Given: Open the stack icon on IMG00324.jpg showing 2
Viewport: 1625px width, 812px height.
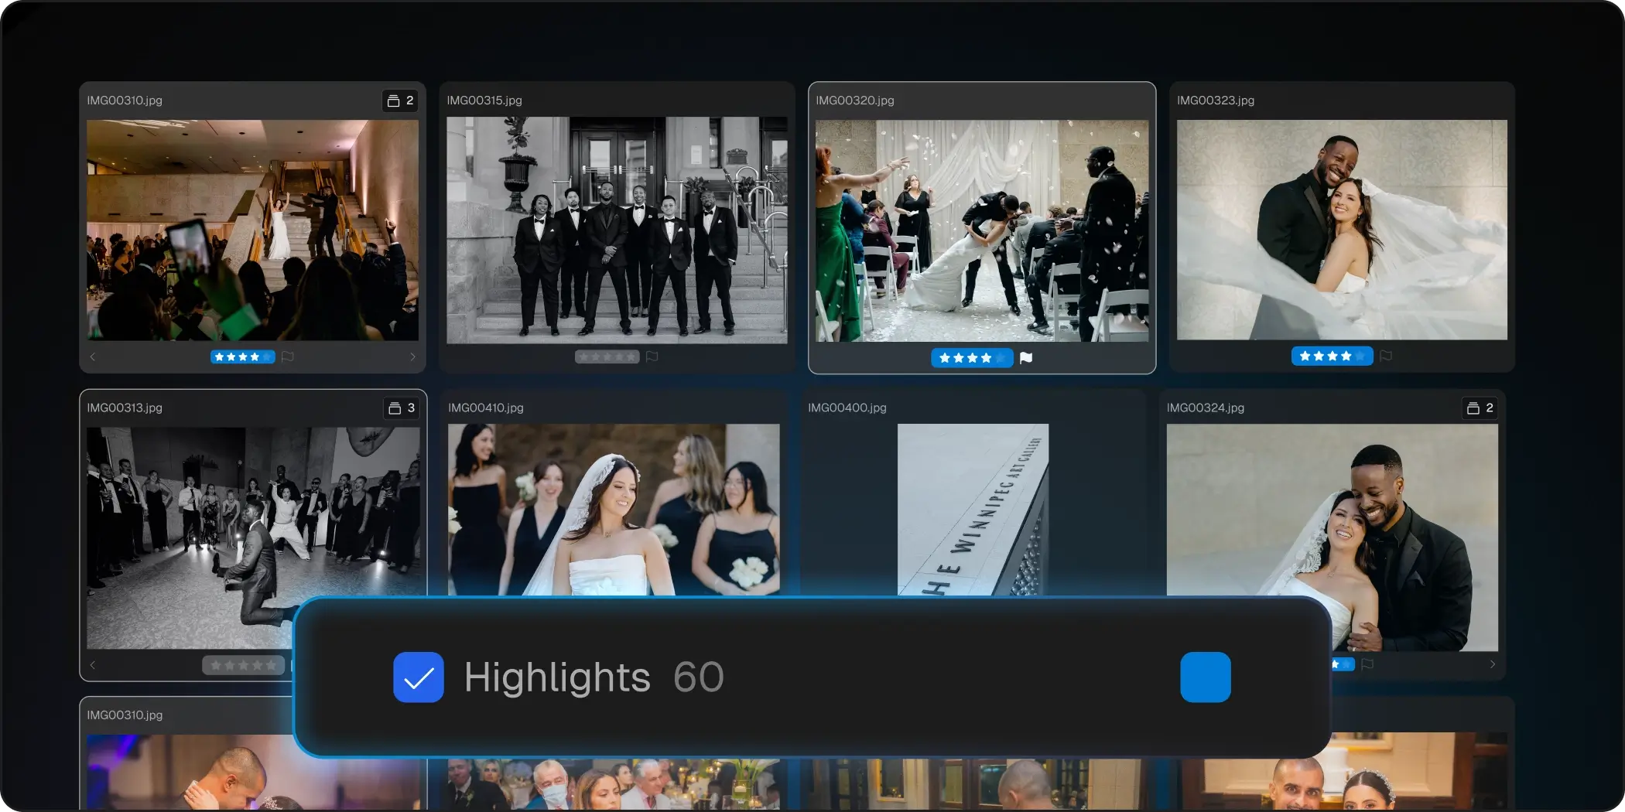Looking at the screenshot, I should coord(1480,408).
